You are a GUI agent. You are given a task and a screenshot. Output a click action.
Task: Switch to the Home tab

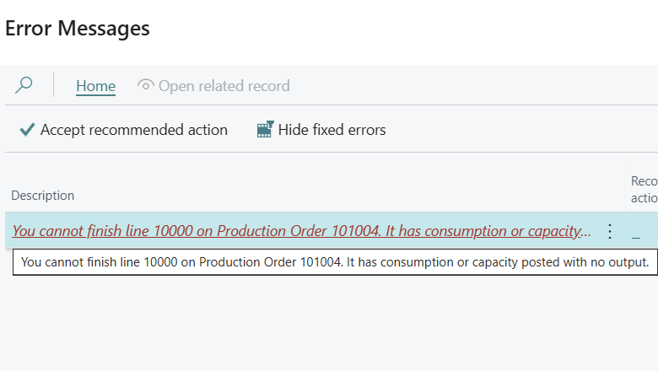95,86
